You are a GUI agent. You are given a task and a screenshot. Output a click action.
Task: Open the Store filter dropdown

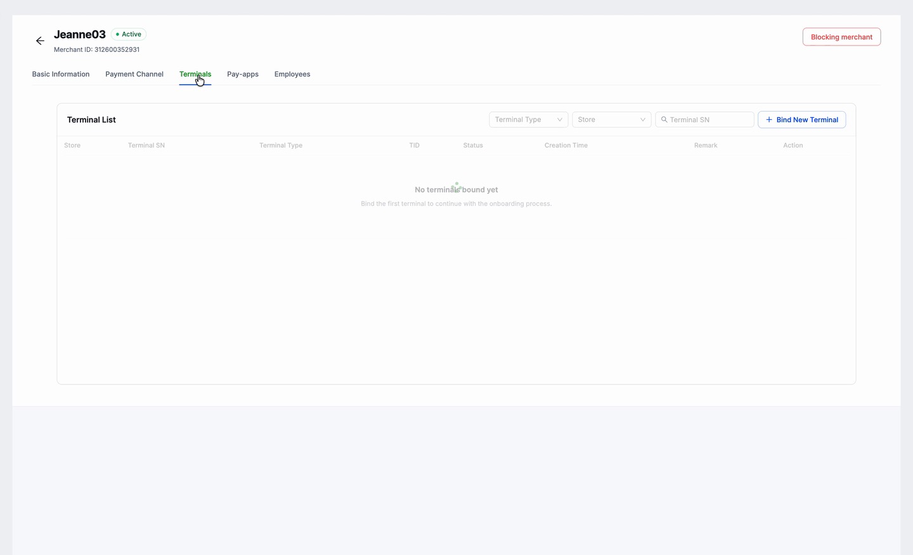click(611, 120)
